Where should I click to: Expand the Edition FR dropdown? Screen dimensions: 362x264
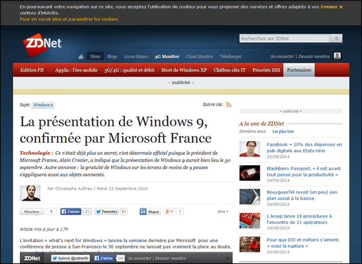(34, 70)
